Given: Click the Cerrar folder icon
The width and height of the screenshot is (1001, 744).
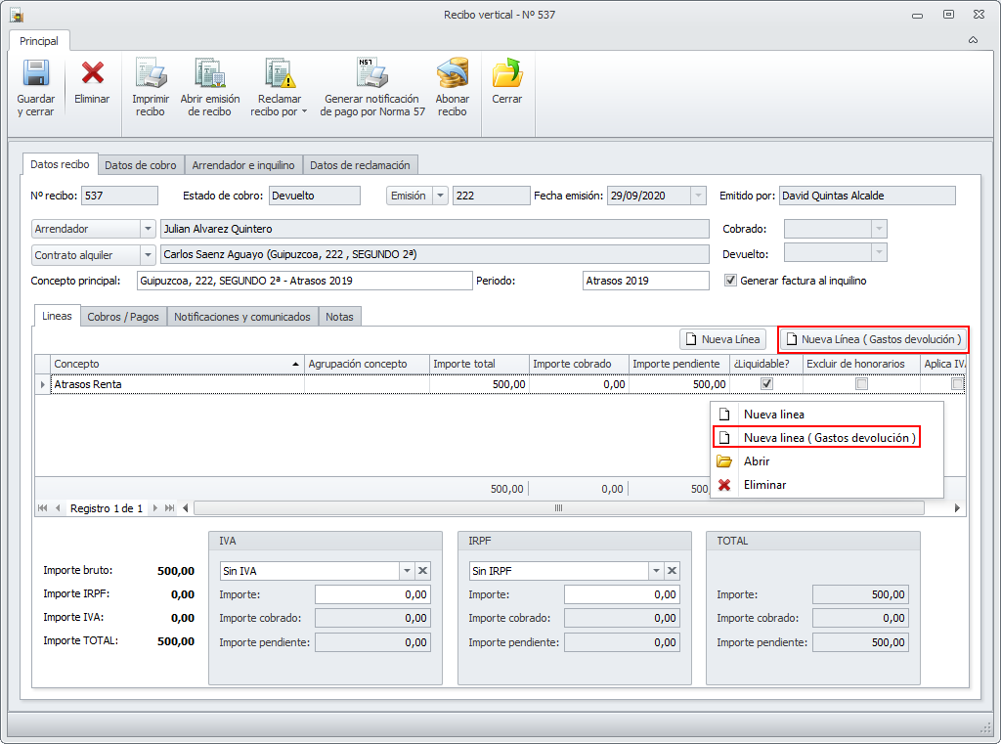Looking at the screenshot, I should coord(506,75).
